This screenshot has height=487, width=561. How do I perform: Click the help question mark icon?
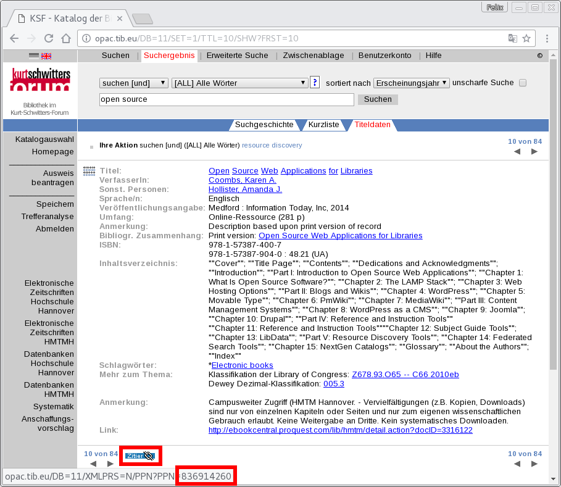pos(315,83)
